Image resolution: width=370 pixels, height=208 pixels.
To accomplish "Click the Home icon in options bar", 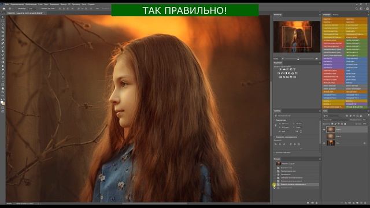I will pyautogui.click(x=4, y=9).
